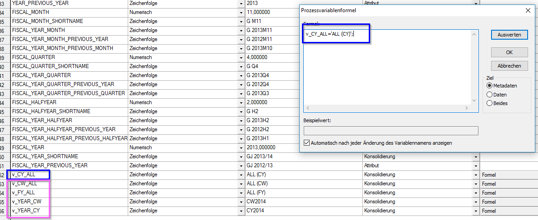Image resolution: width=538 pixels, height=220 pixels.
Task: Open the Zeichenfolge dropdown for v_YEAR_CW
Action: click(x=241, y=202)
